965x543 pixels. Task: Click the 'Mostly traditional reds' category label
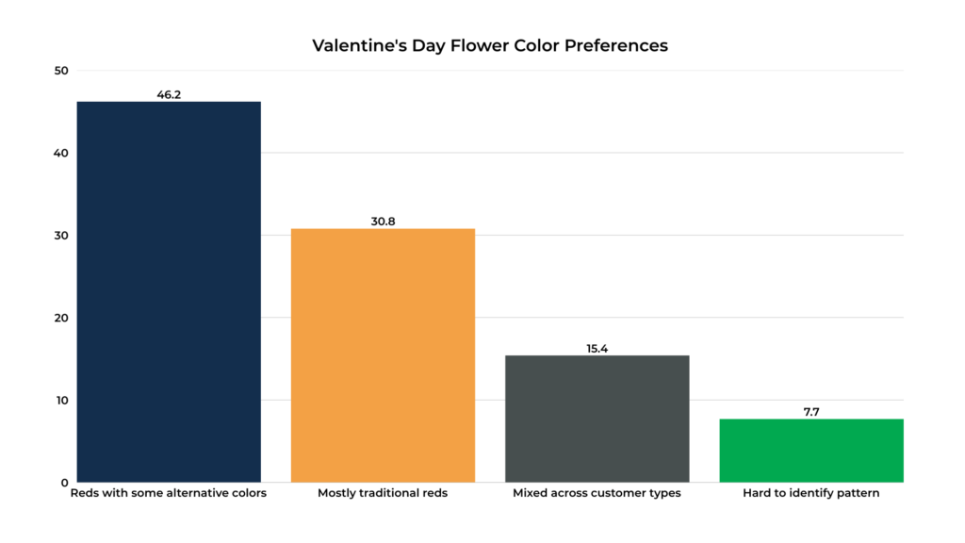(383, 493)
